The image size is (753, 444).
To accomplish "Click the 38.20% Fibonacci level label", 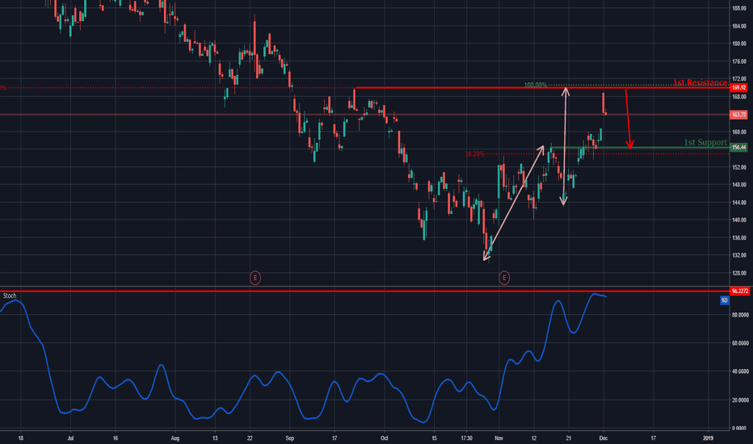I will pos(474,154).
